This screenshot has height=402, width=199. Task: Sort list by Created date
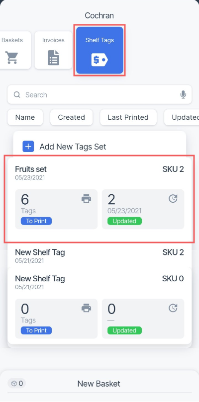[x=71, y=117]
